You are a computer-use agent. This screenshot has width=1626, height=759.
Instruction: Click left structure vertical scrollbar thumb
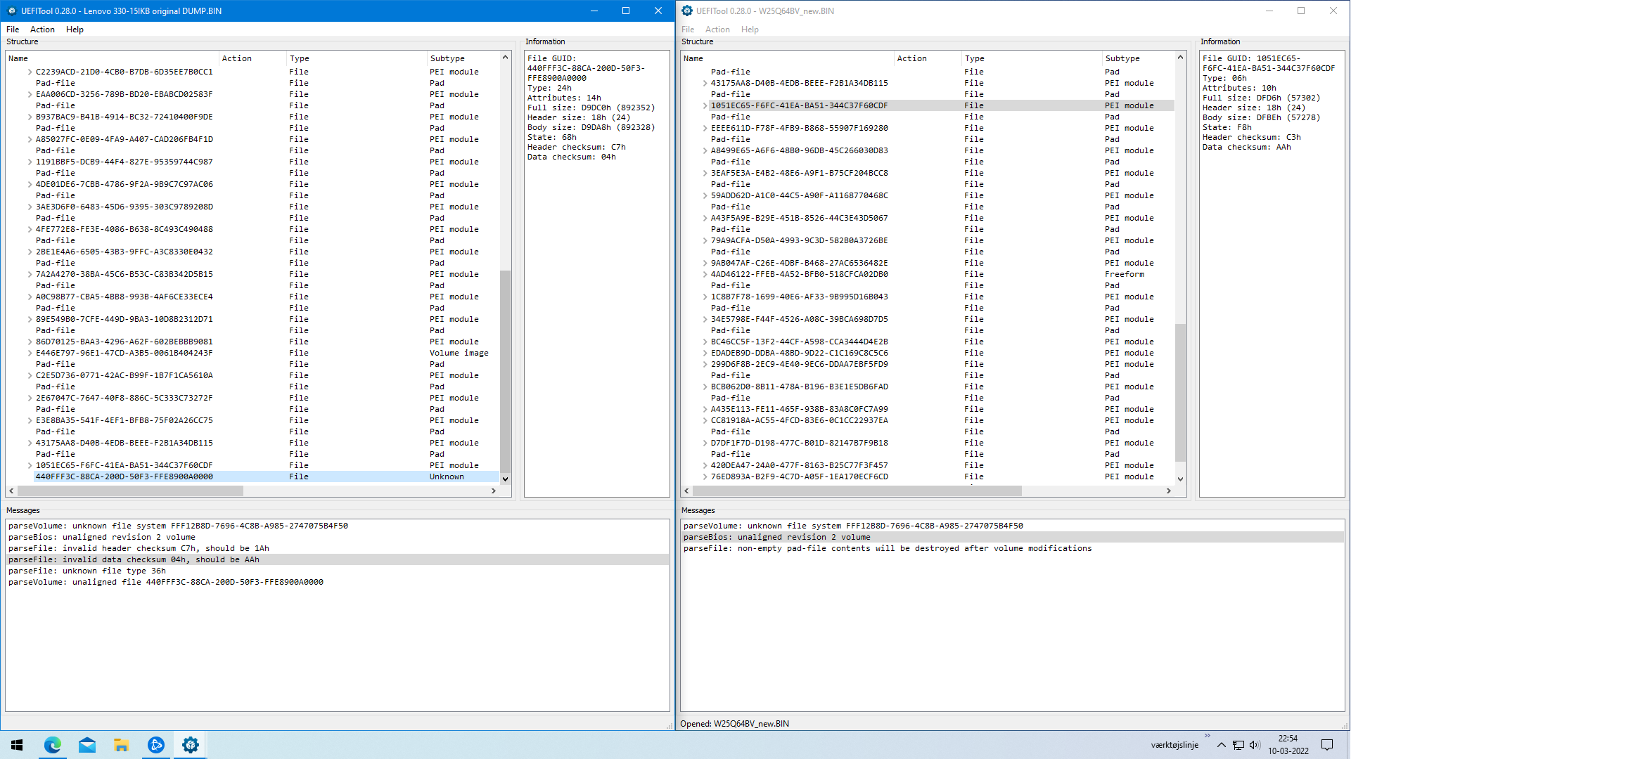(505, 371)
